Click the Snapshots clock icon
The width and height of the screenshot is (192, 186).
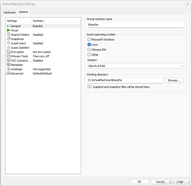pos(9,39)
